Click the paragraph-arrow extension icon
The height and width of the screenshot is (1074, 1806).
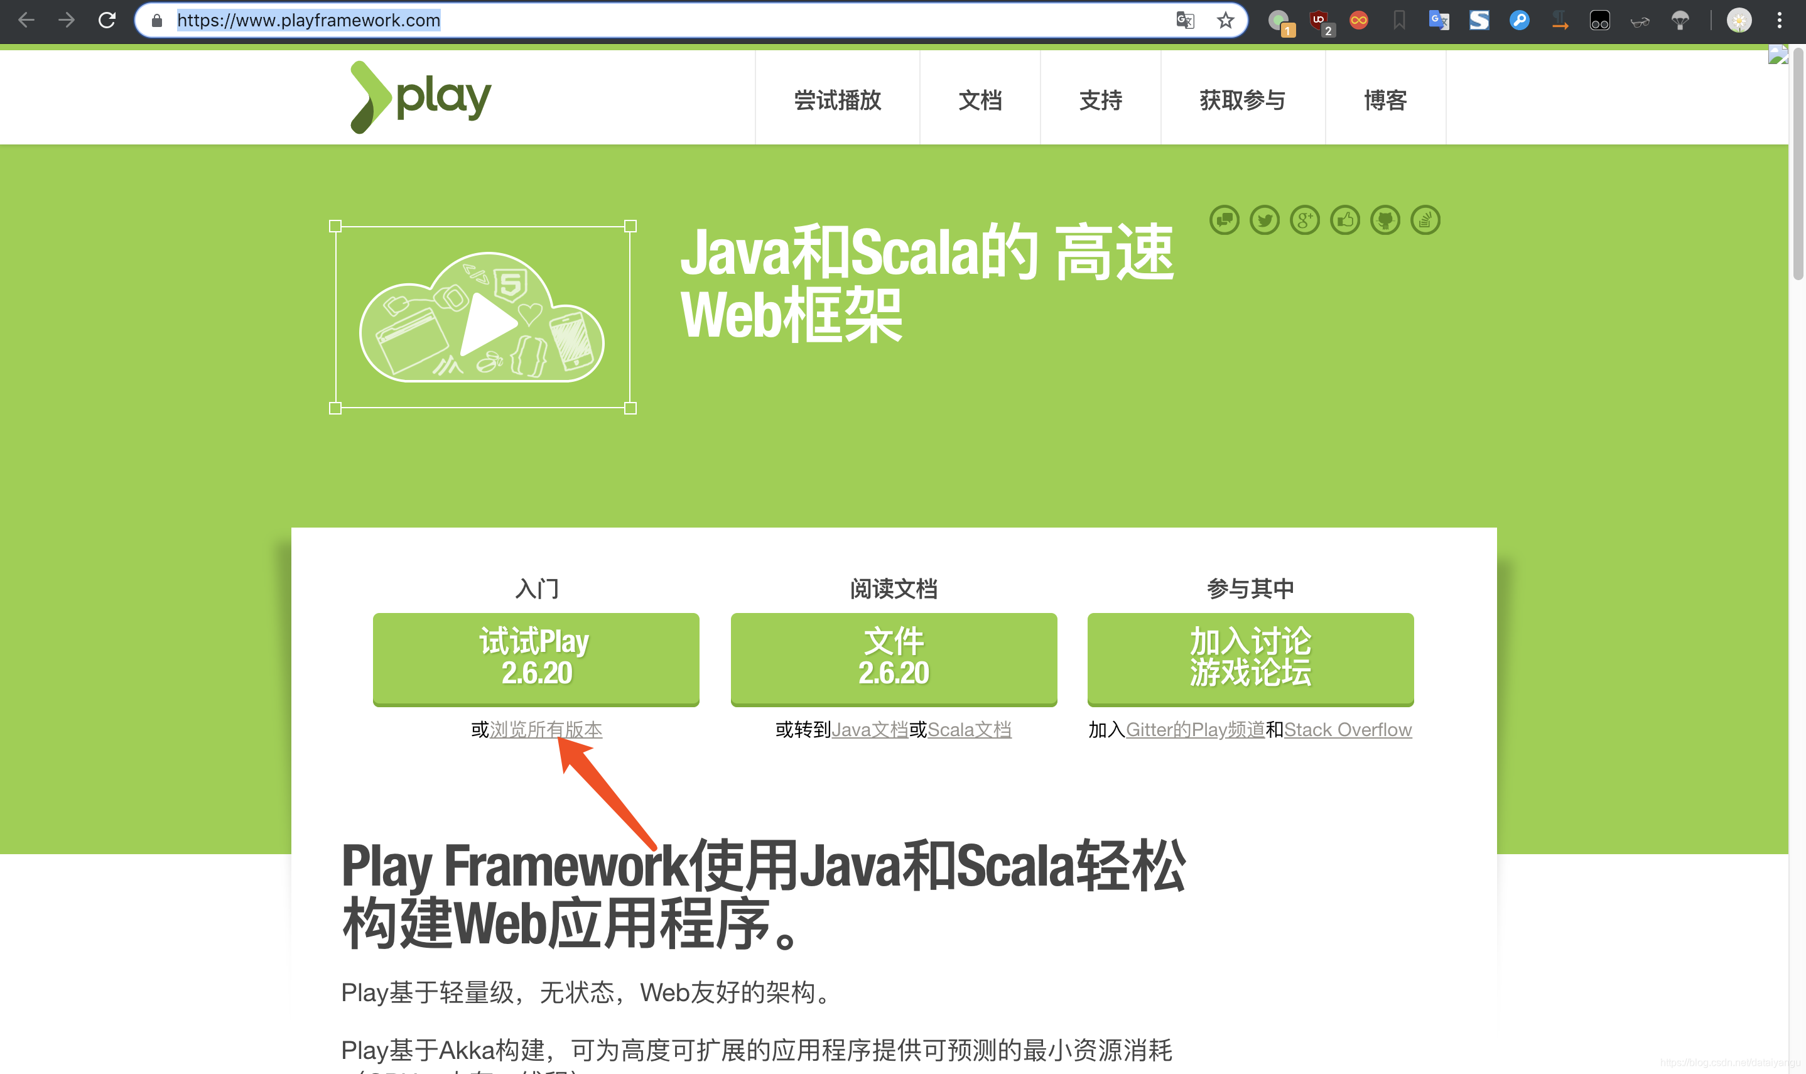(x=1560, y=20)
